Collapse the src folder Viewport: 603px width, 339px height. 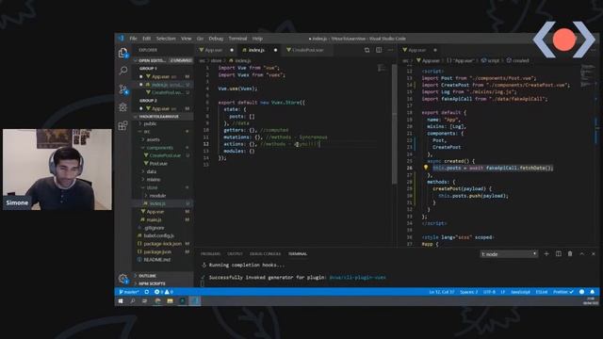point(147,132)
